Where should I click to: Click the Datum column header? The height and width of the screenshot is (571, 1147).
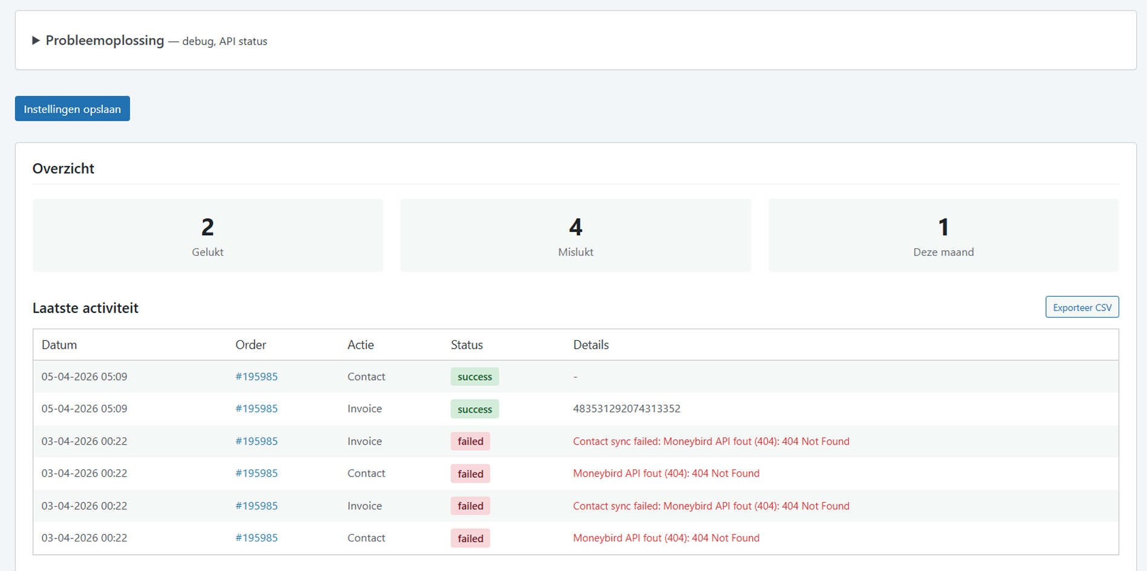point(59,344)
